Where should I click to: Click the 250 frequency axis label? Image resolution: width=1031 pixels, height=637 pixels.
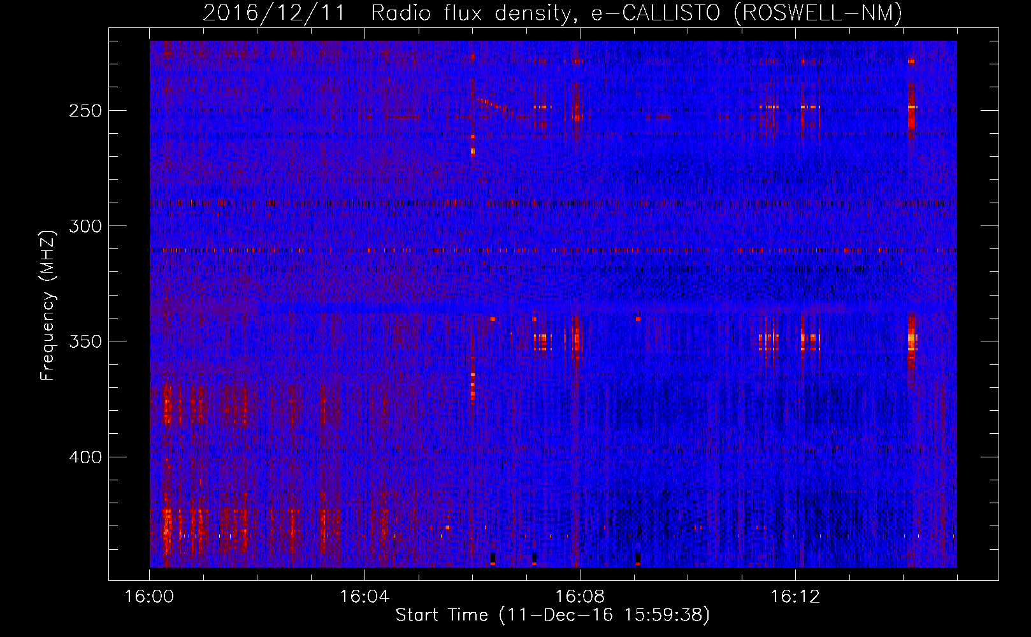click(85, 111)
